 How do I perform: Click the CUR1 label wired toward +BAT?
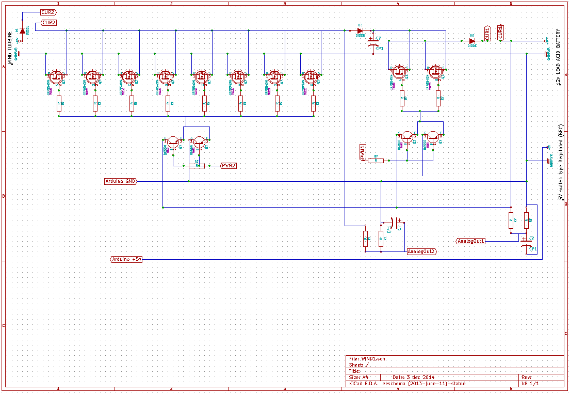point(500,33)
